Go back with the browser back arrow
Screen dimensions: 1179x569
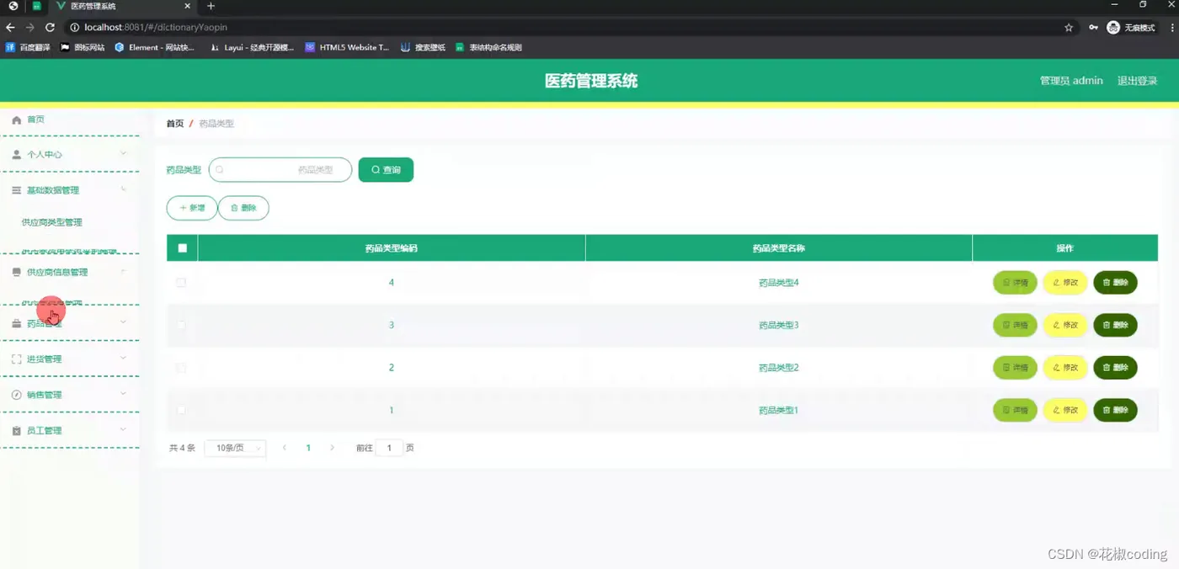(x=11, y=28)
